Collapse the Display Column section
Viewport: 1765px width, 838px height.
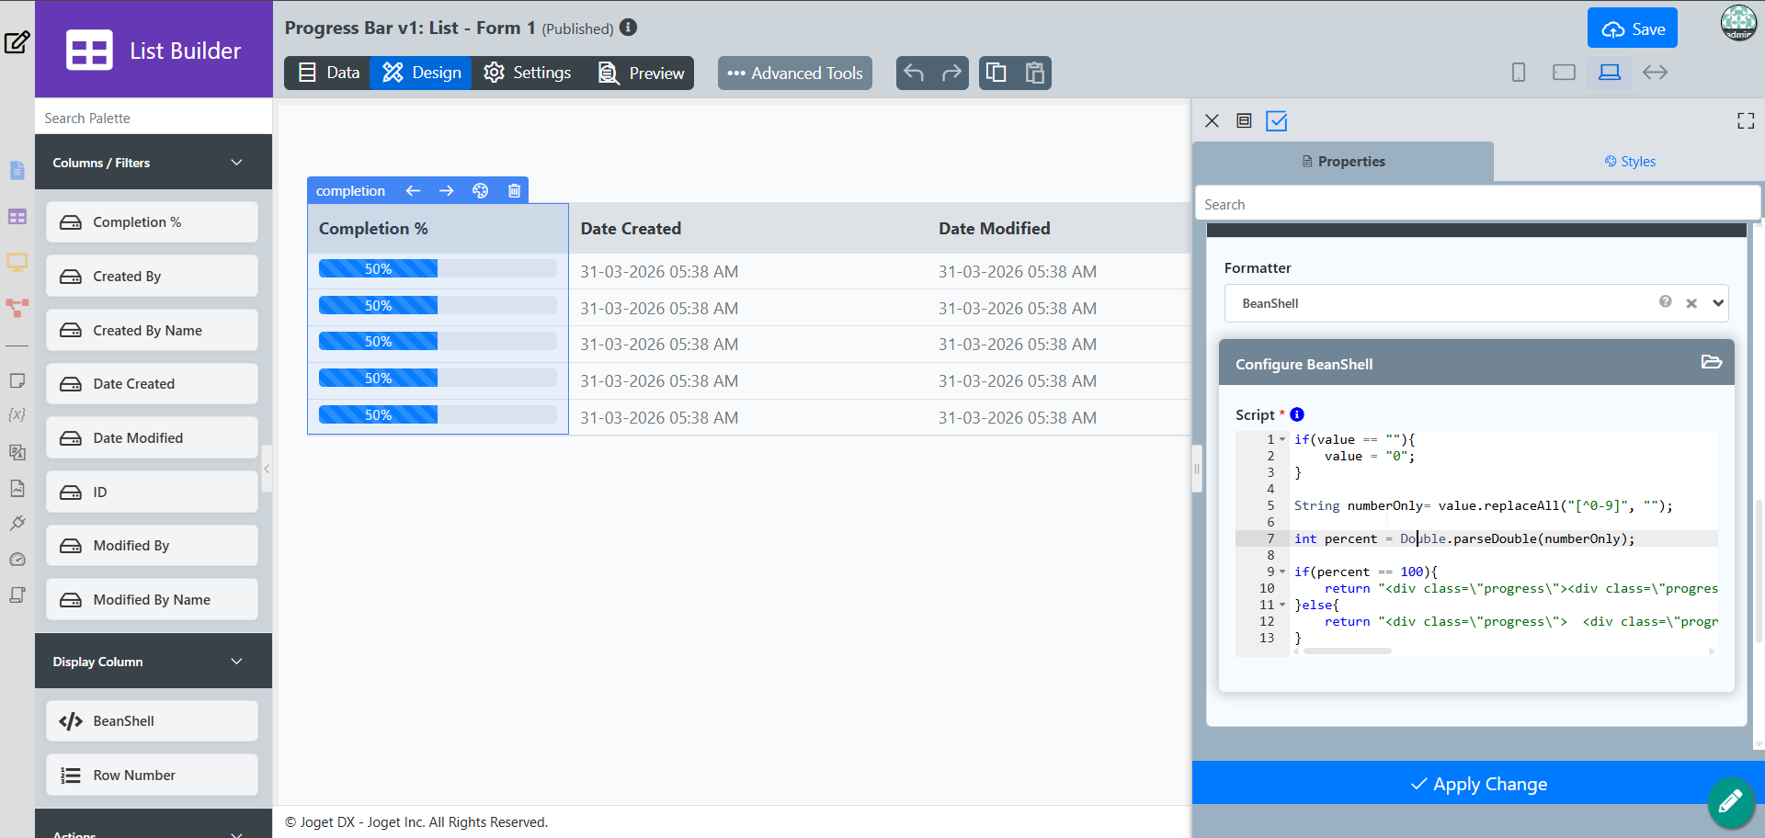tap(237, 662)
